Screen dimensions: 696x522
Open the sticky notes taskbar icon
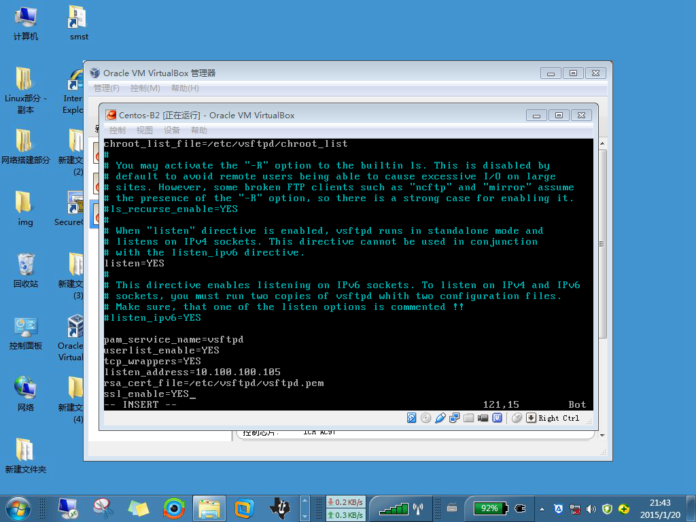pos(138,508)
